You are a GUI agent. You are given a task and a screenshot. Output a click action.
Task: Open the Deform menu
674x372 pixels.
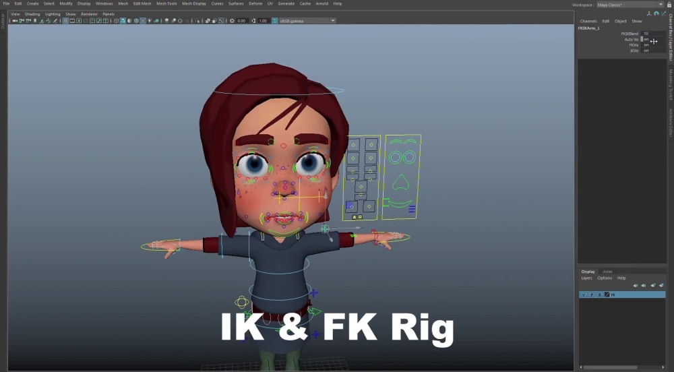click(255, 3)
